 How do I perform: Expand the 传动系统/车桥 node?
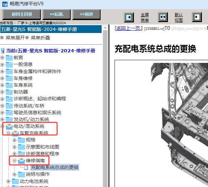pos(2,106)
